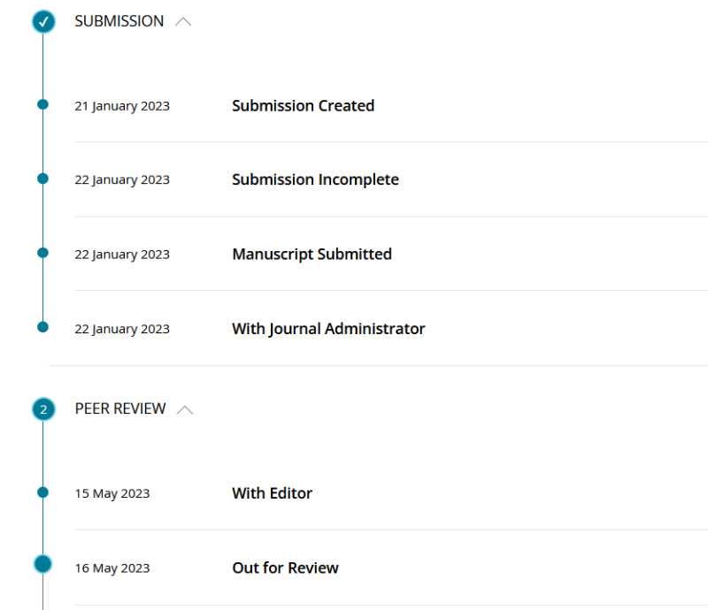This screenshot has width=708, height=610.
Task: Select the Manuscript Submitted timeline dot
Action: 42,253
